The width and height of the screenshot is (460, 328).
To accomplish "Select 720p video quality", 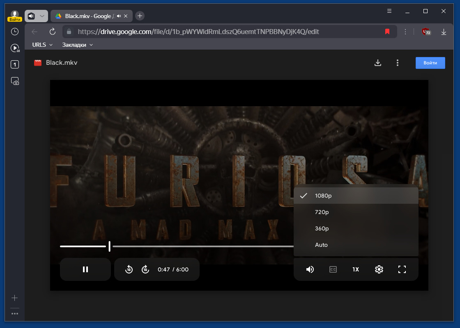I will click(356, 212).
